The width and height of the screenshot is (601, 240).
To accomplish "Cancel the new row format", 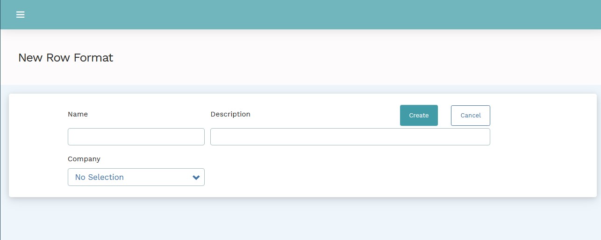I will tap(470, 116).
